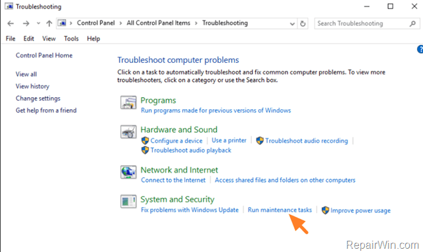Viewport: 423px width, 252px height.
Task: Click the System and Security icon
Action: pos(128,202)
